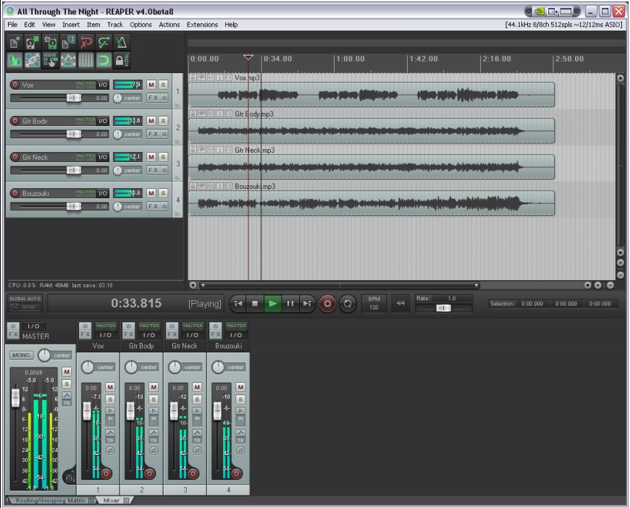The height and width of the screenshot is (508, 630).
Task: Toggle the snap magnet toolbar icon
Action: click(104, 60)
